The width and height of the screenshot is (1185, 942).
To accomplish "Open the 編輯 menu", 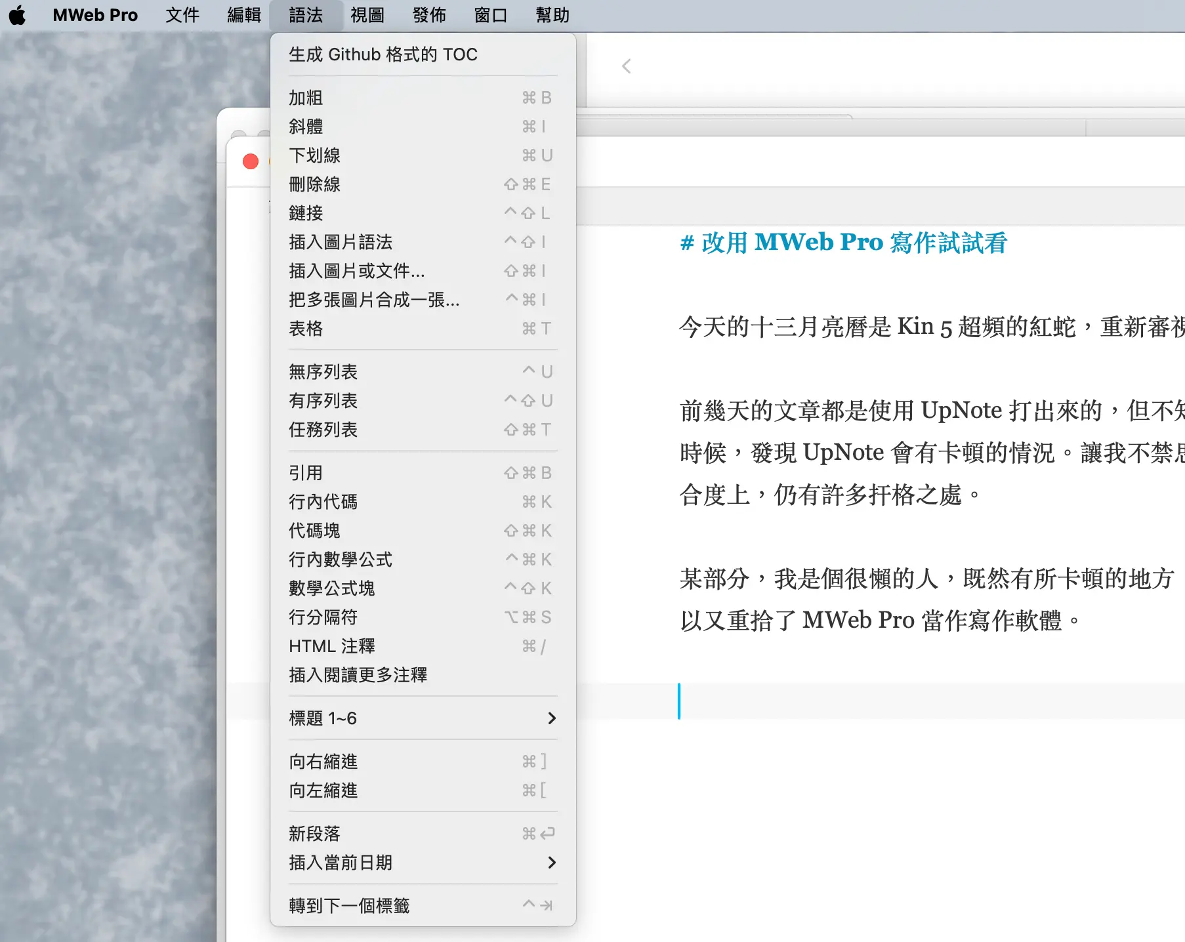I will pos(244,15).
